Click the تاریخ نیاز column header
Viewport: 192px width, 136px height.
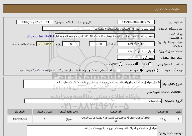[x=20, y=112]
